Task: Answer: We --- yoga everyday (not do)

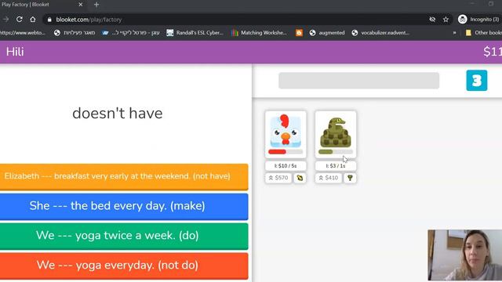Action: click(124, 266)
